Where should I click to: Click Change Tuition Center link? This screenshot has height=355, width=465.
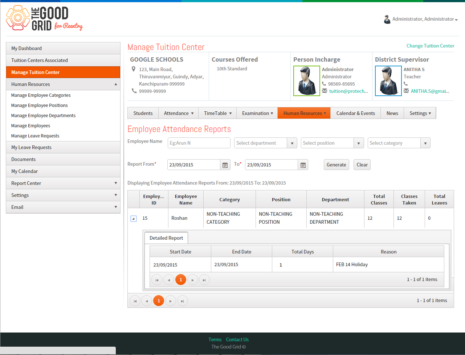pyautogui.click(x=431, y=46)
